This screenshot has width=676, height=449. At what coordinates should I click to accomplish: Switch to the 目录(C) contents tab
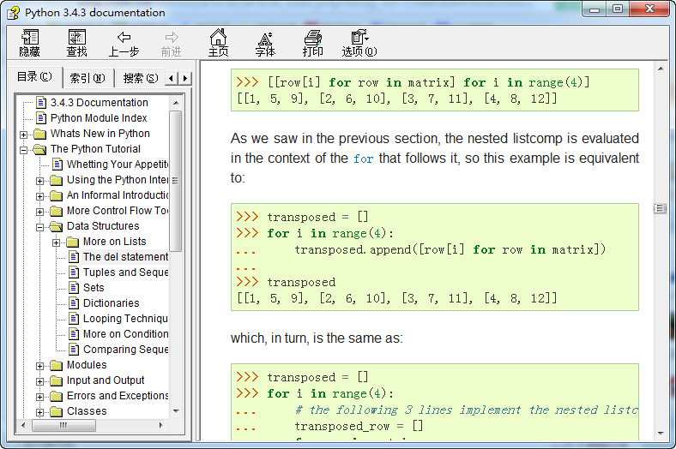point(34,76)
